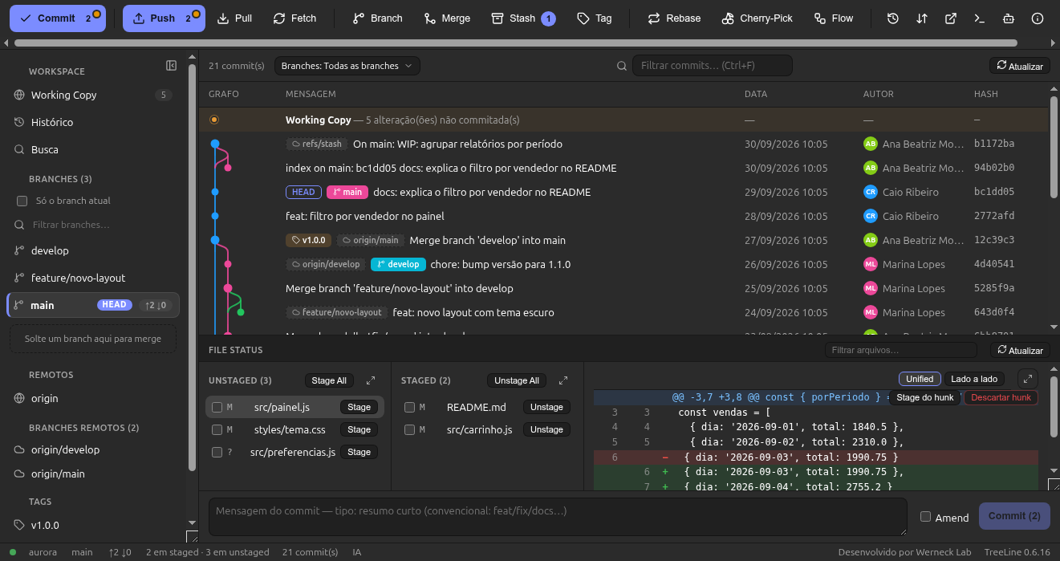Viewport: 1060px width, 561px height.
Task: Click the Unstage All button
Action: tap(517, 380)
